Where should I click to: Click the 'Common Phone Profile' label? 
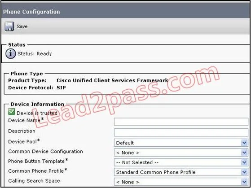(x=37, y=171)
